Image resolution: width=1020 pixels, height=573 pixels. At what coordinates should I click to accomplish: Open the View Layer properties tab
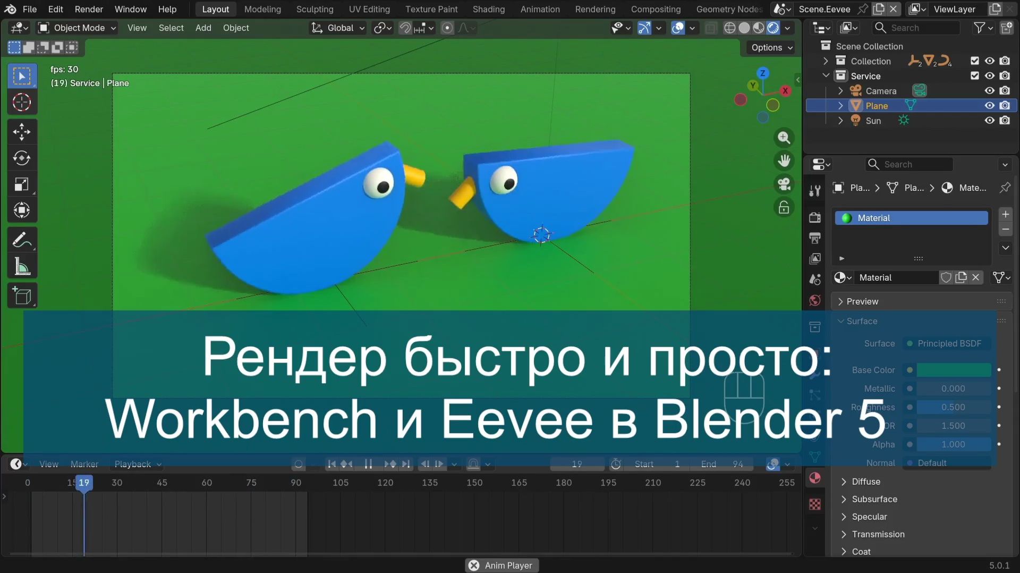click(815, 259)
